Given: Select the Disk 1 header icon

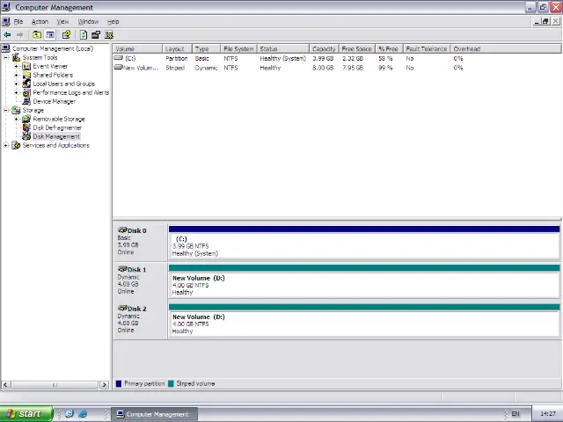Looking at the screenshot, I should [x=123, y=269].
